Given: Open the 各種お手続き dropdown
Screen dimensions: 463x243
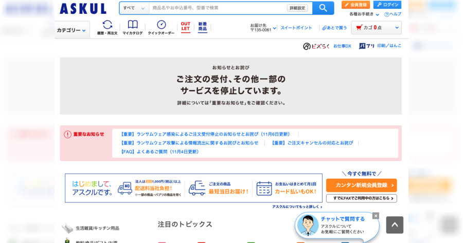Looking at the screenshot, I should click(x=364, y=14).
